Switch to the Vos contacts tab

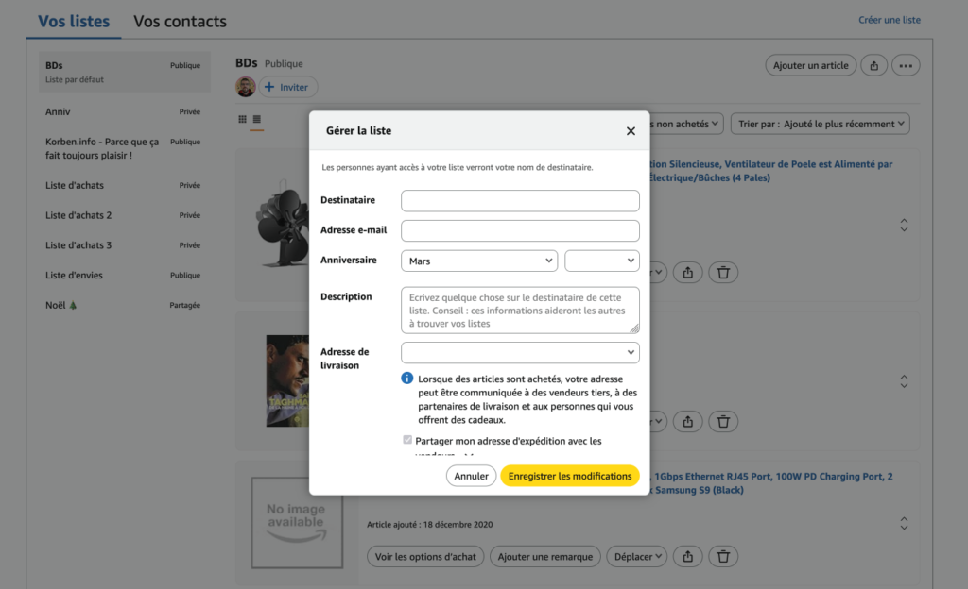pos(180,21)
